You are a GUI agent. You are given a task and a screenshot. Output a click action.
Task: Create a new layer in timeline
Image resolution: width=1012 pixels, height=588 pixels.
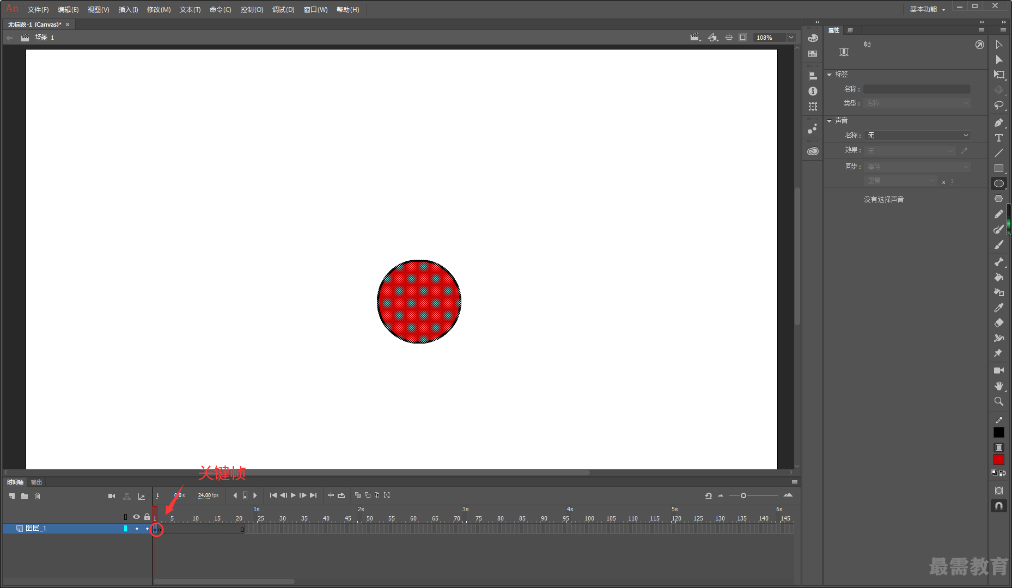(12, 496)
